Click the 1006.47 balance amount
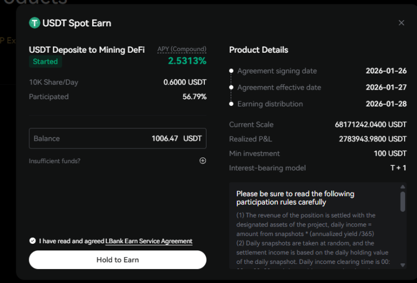The height and width of the screenshot is (283, 417). 164,138
